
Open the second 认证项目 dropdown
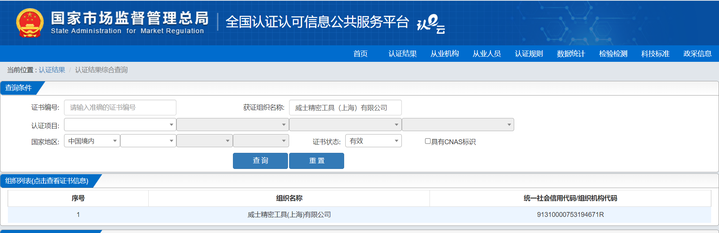pyautogui.click(x=233, y=125)
